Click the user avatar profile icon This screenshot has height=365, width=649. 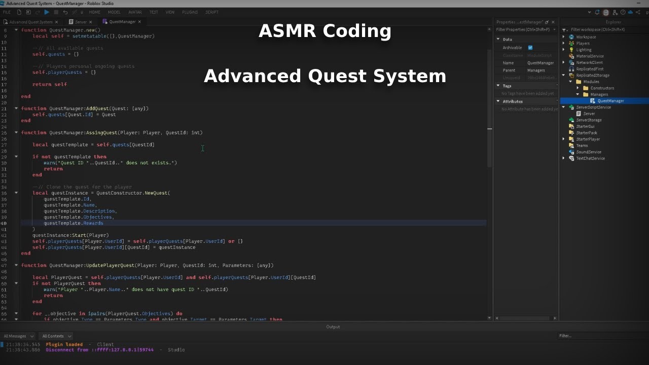pyautogui.click(x=605, y=12)
